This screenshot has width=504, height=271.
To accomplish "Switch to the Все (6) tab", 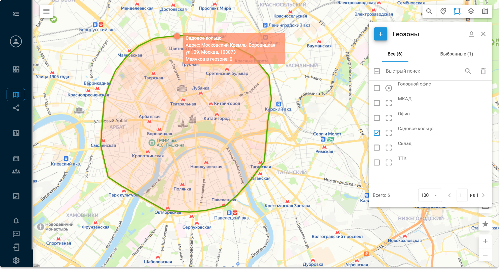I will [395, 54].
